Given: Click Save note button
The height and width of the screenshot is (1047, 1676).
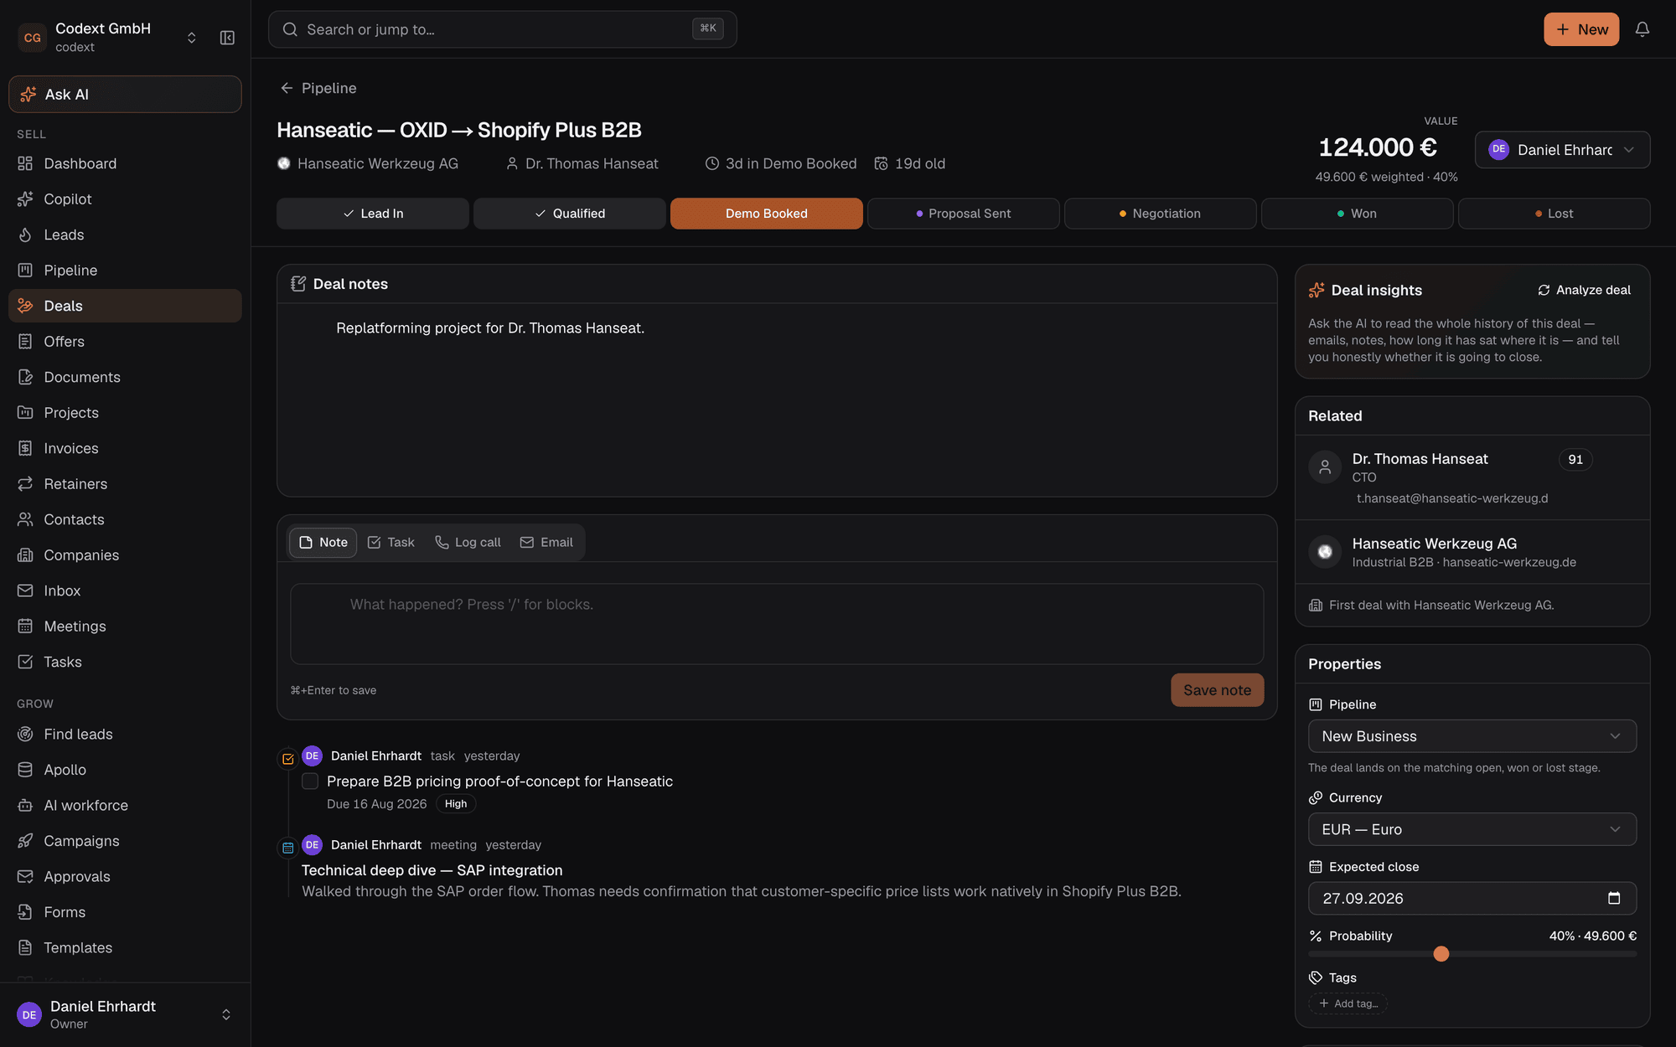Looking at the screenshot, I should [x=1217, y=690].
